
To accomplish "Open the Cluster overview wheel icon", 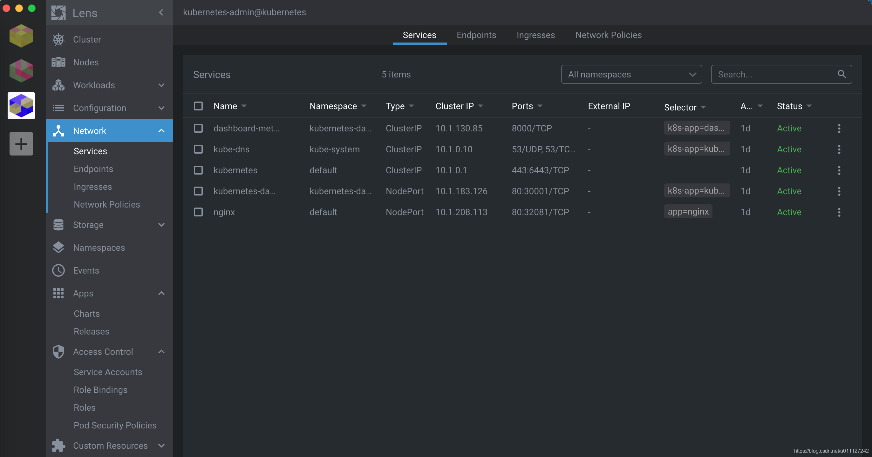I will coord(58,40).
